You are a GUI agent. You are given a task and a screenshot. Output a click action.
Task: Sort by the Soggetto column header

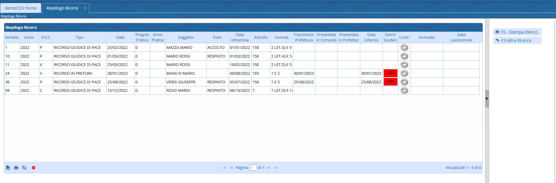(186, 37)
